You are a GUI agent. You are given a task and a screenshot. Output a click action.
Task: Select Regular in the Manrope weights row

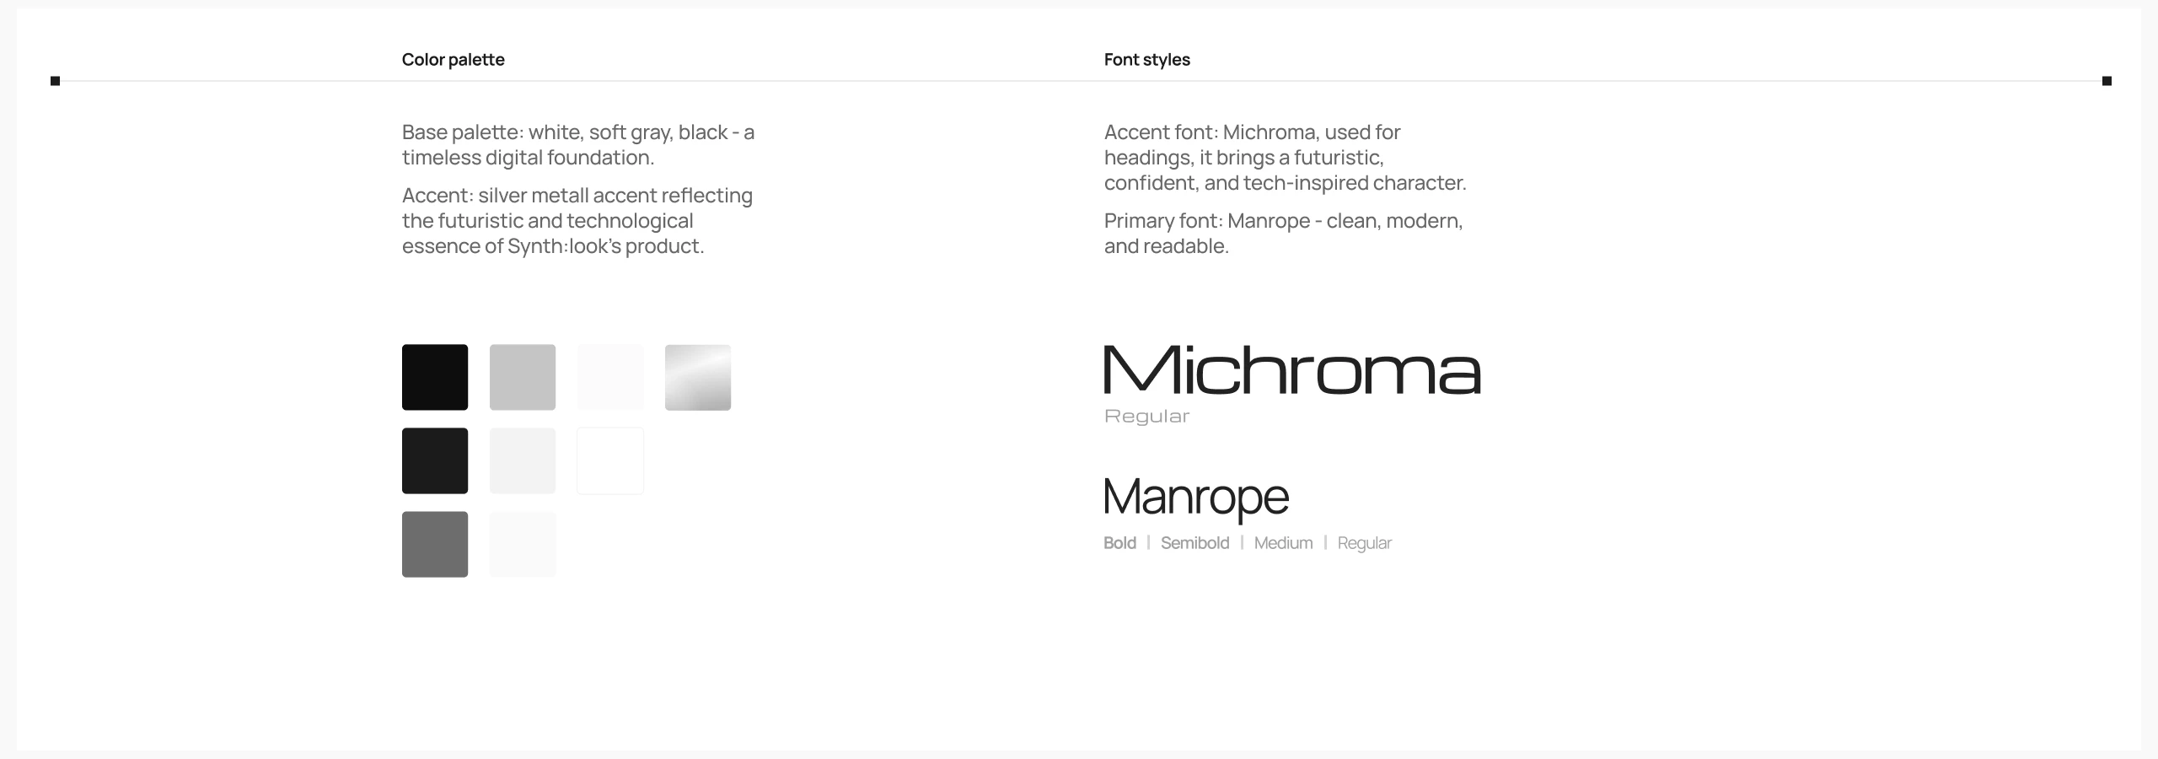click(x=1364, y=543)
